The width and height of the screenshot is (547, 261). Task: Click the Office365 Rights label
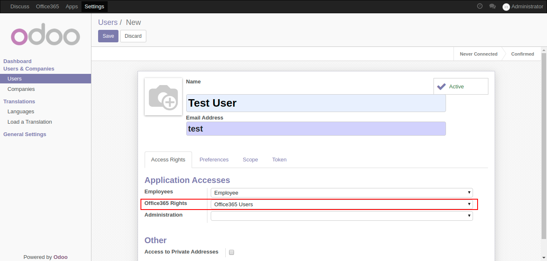166,203
